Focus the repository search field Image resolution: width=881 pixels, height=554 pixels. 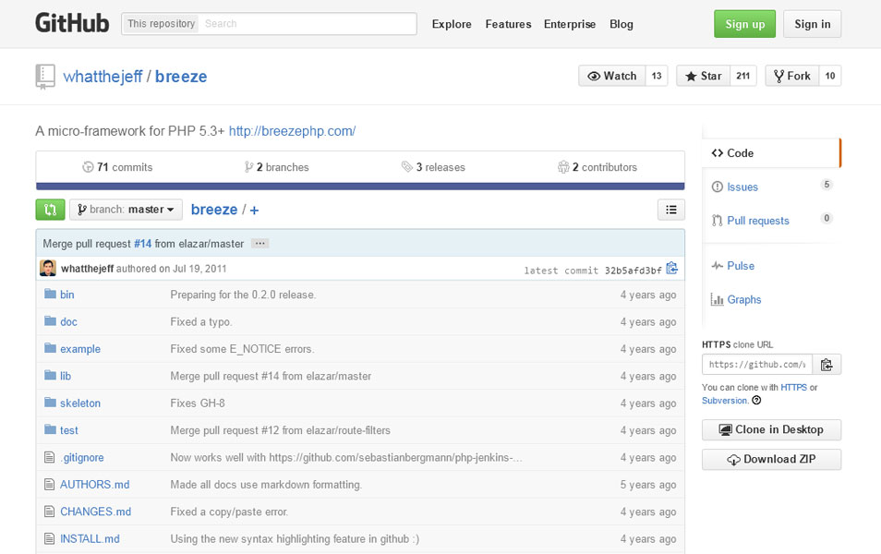coord(308,24)
